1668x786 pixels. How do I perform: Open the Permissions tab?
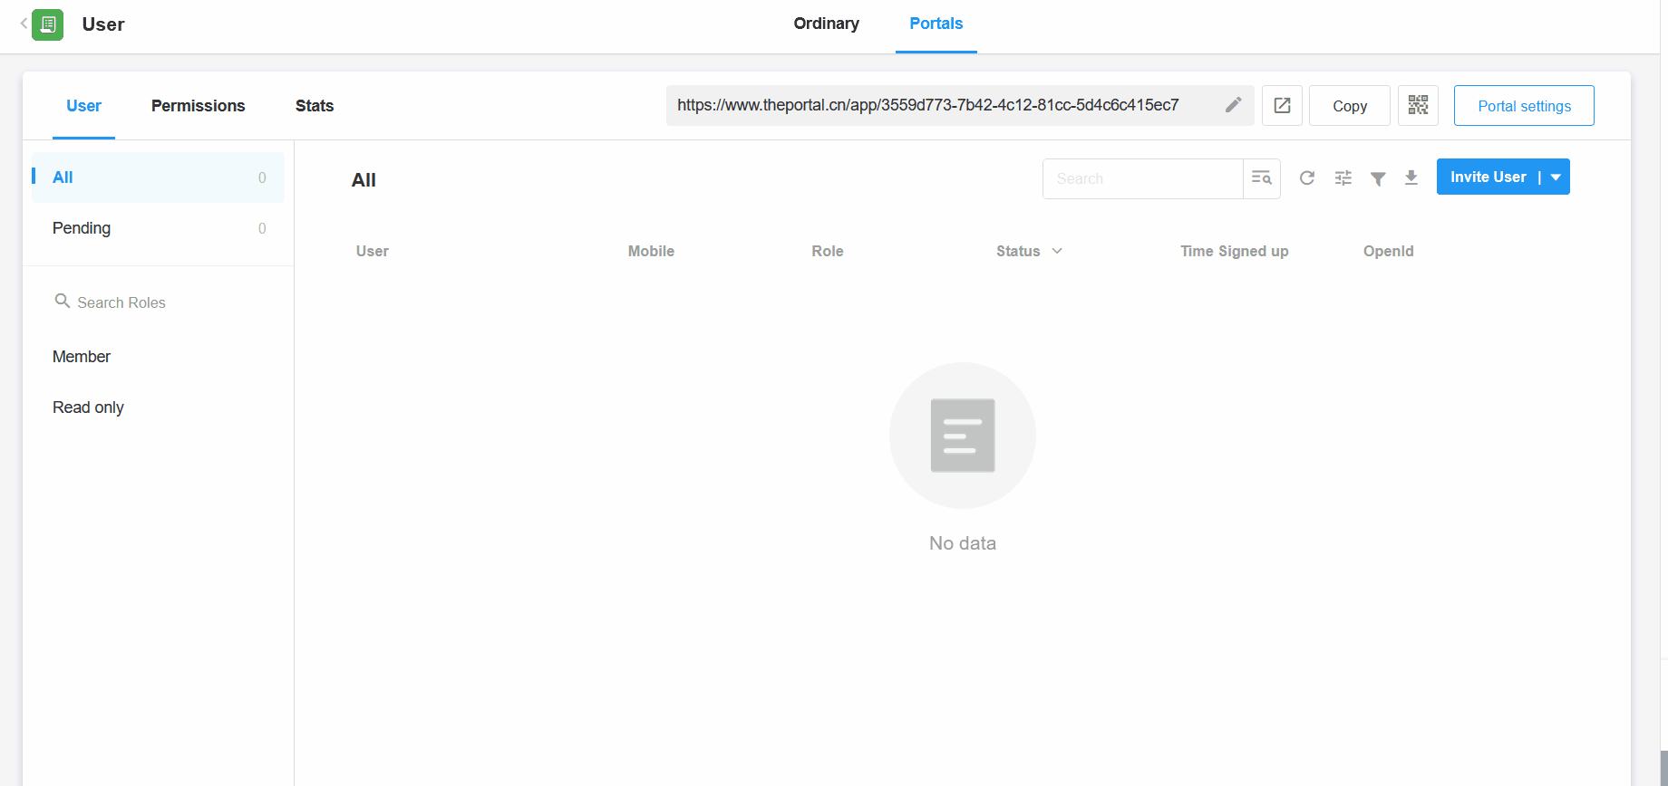pyautogui.click(x=198, y=106)
